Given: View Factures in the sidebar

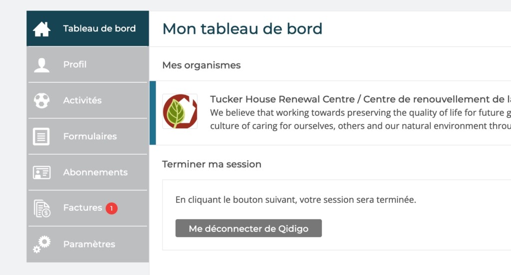Looking at the screenshot, I should 88,208.
